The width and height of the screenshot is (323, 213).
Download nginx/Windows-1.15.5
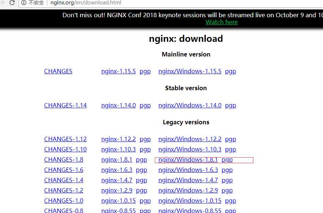(190, 71)
